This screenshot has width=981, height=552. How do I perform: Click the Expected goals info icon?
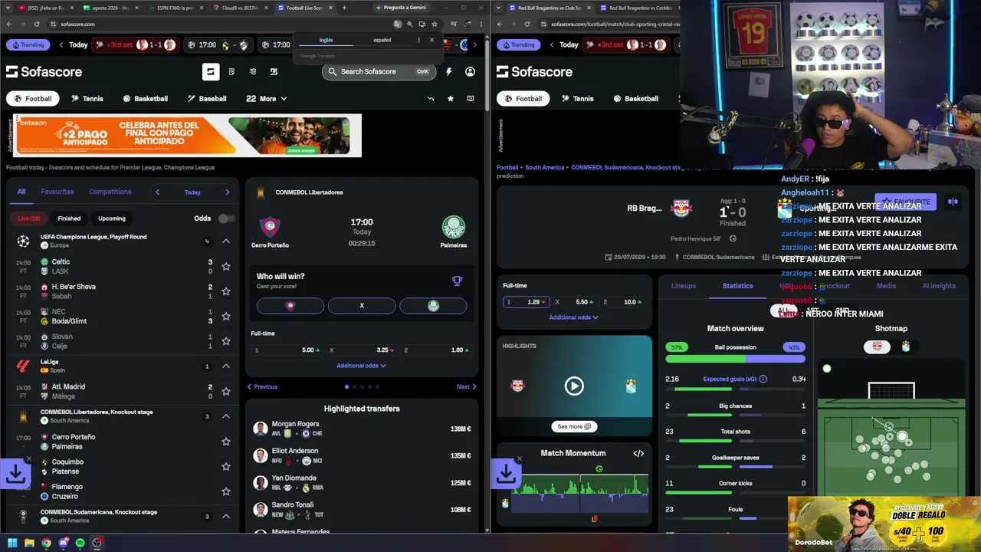763,379
